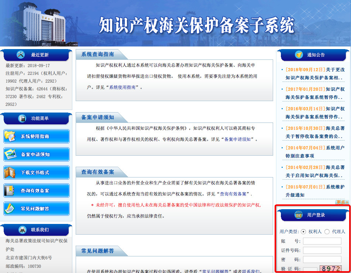351x273 pixels.
Task: Click the login icon beside 用户登录
Action: pyautogui.click(x=299, y=215)
